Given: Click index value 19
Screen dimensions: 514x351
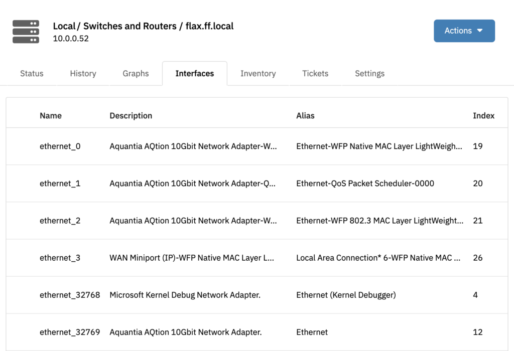Looking at the screenshot, I should pyautogui.click(x=478, y=146).
